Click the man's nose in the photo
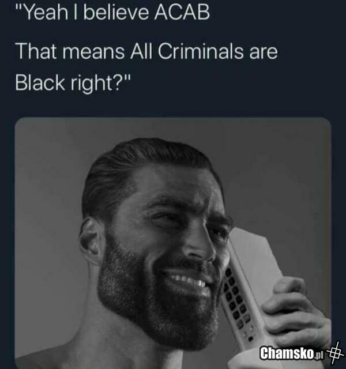This screenshot has height=369, width=346. [200, 244]
